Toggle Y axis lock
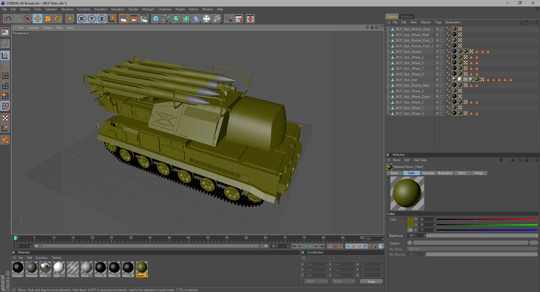This screenshot has width=540, height=292. click(91, 19)
